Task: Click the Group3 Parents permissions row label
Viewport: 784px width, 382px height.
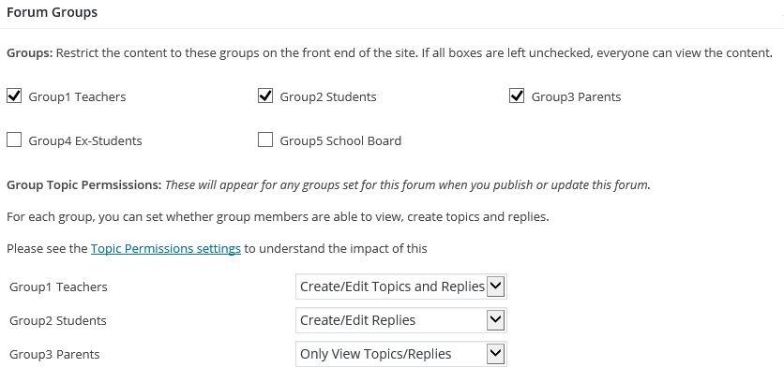Action: click(x=54, y=355)
